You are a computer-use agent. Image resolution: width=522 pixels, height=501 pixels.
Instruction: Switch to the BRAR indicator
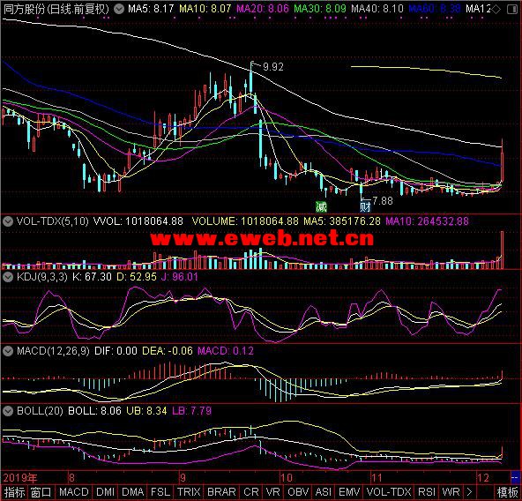click(x=221, y=492)
